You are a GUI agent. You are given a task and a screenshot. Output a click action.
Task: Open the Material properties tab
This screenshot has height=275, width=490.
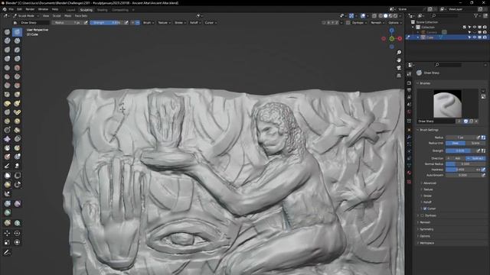click(x=409, y=173)
